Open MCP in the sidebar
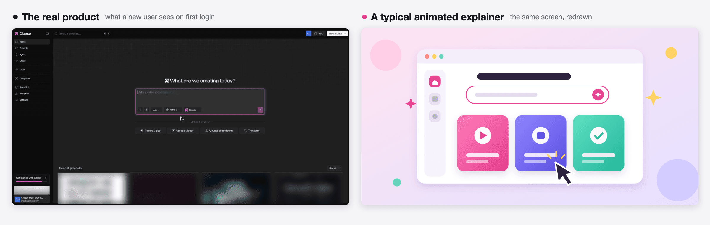Image resolution: width=710 pixels, height=225 pixels. pos(32,70)
